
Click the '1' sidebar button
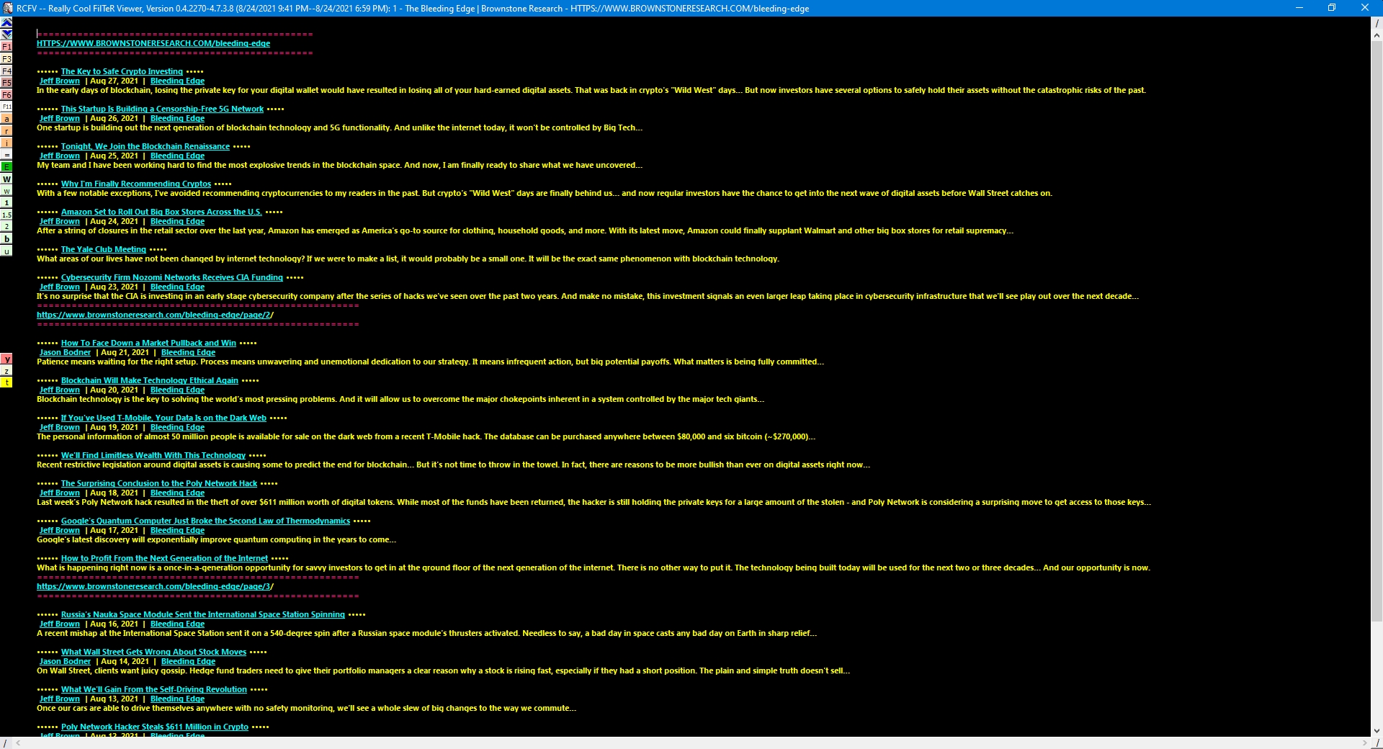tap(6, 203)
